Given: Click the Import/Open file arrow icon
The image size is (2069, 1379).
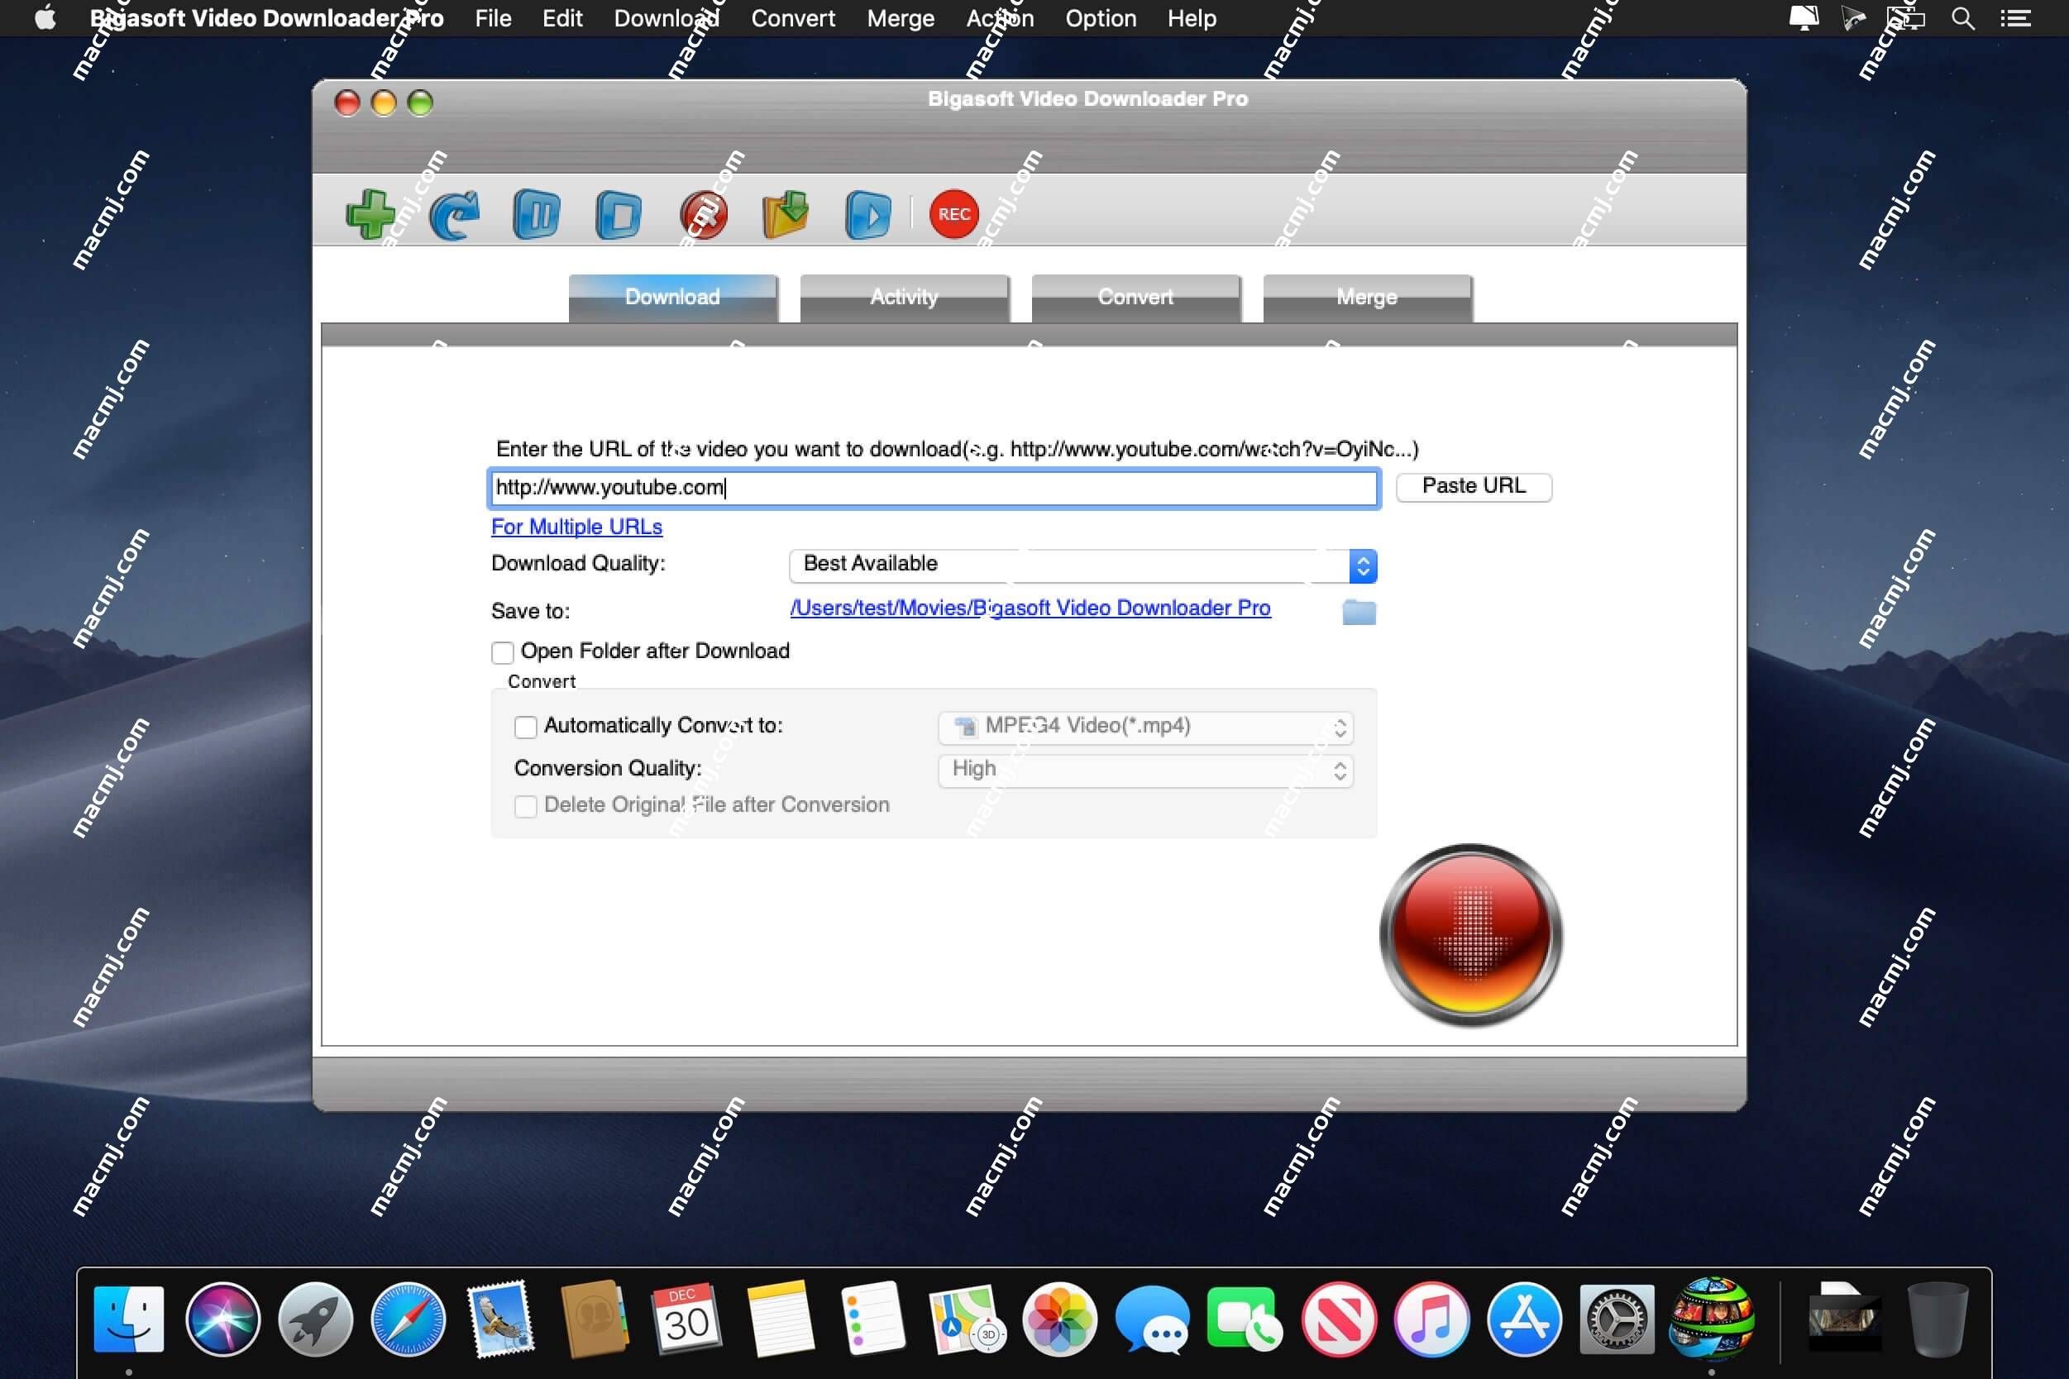Looking at the screenshot, I should [x=786, y=214].
